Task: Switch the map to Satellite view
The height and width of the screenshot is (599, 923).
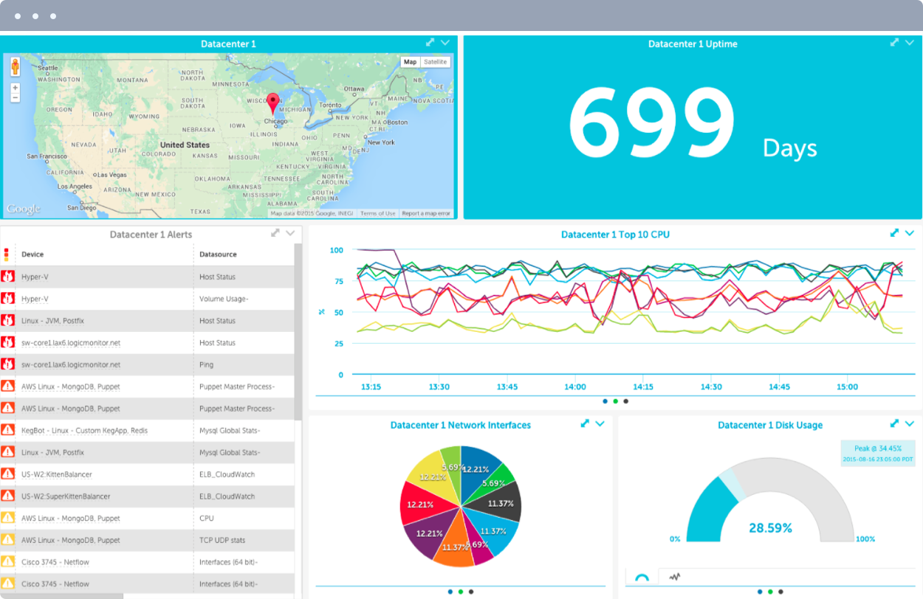Action: pos(436,62)
